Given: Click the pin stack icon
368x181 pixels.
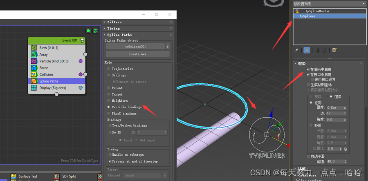Looking at the screenshot, I should [x=296, y=50].
